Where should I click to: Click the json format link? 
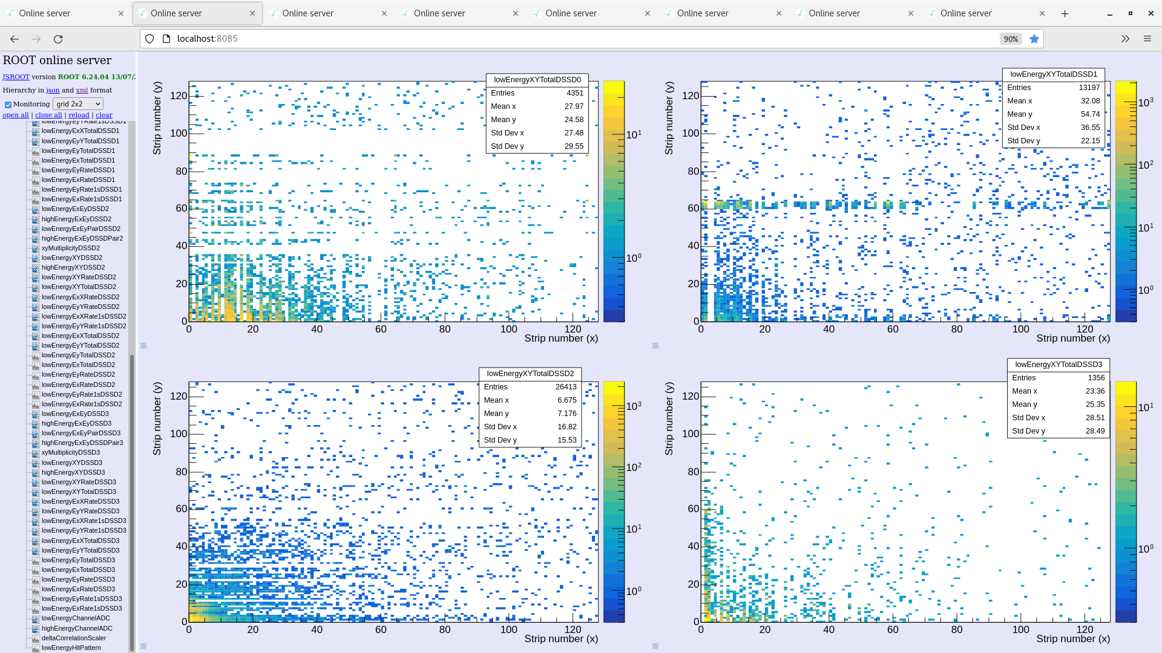pyautogui.click(x=53, y=90)
